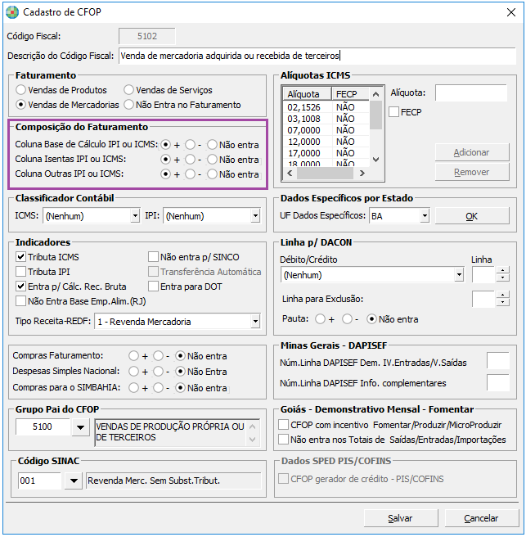Decrease the Linha para Exclusão spinner value
The image size is (526, 537).
[502, 303]
